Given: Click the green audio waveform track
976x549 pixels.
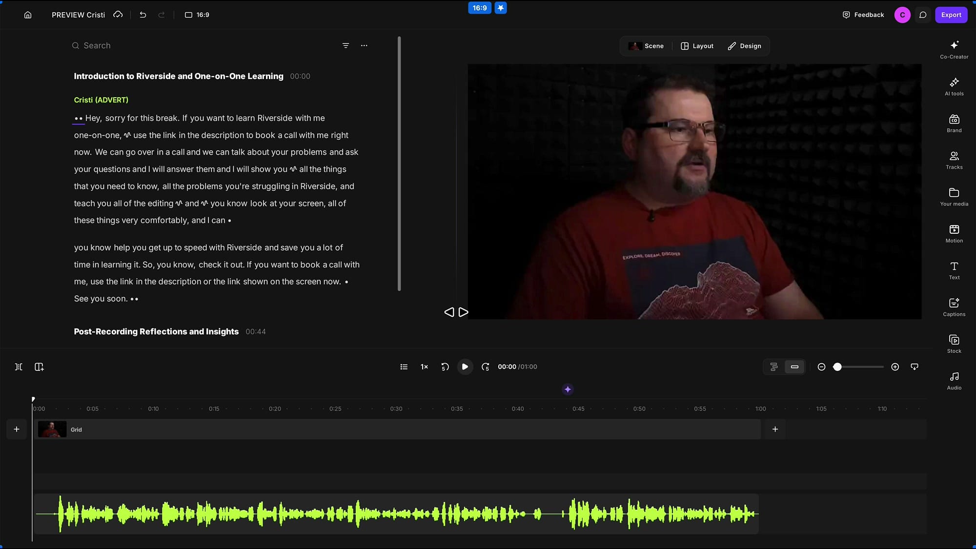Looking at the screenshot, I should point(396,513).
